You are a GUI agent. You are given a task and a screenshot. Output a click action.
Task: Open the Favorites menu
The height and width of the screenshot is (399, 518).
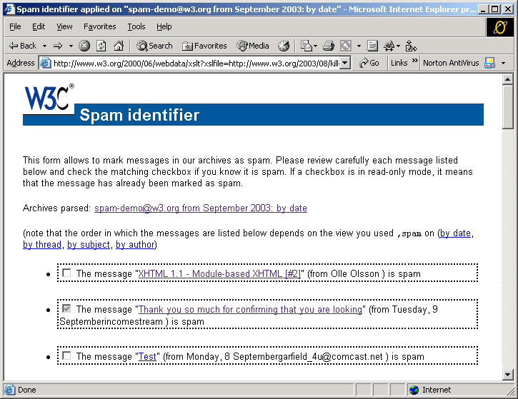click(x=100, y=26)
